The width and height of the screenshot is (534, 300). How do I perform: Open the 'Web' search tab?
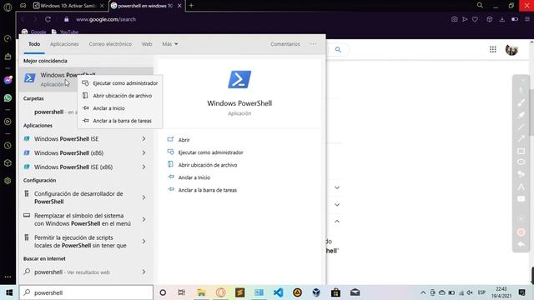click(147, 44)
